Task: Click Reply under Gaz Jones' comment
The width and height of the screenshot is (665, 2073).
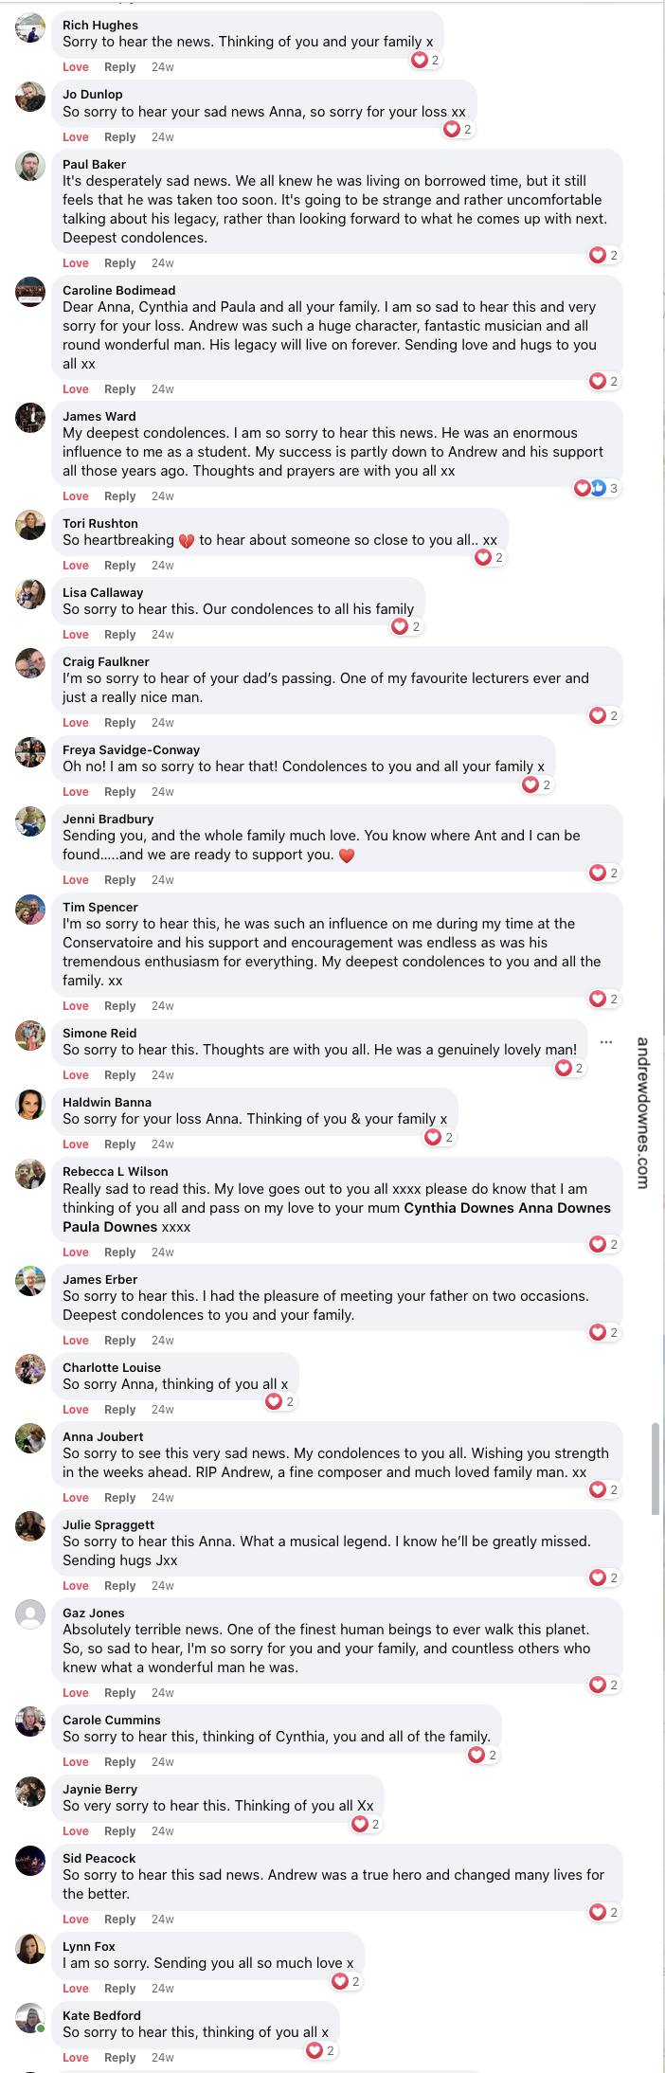Action: [x=119, y=1692]
